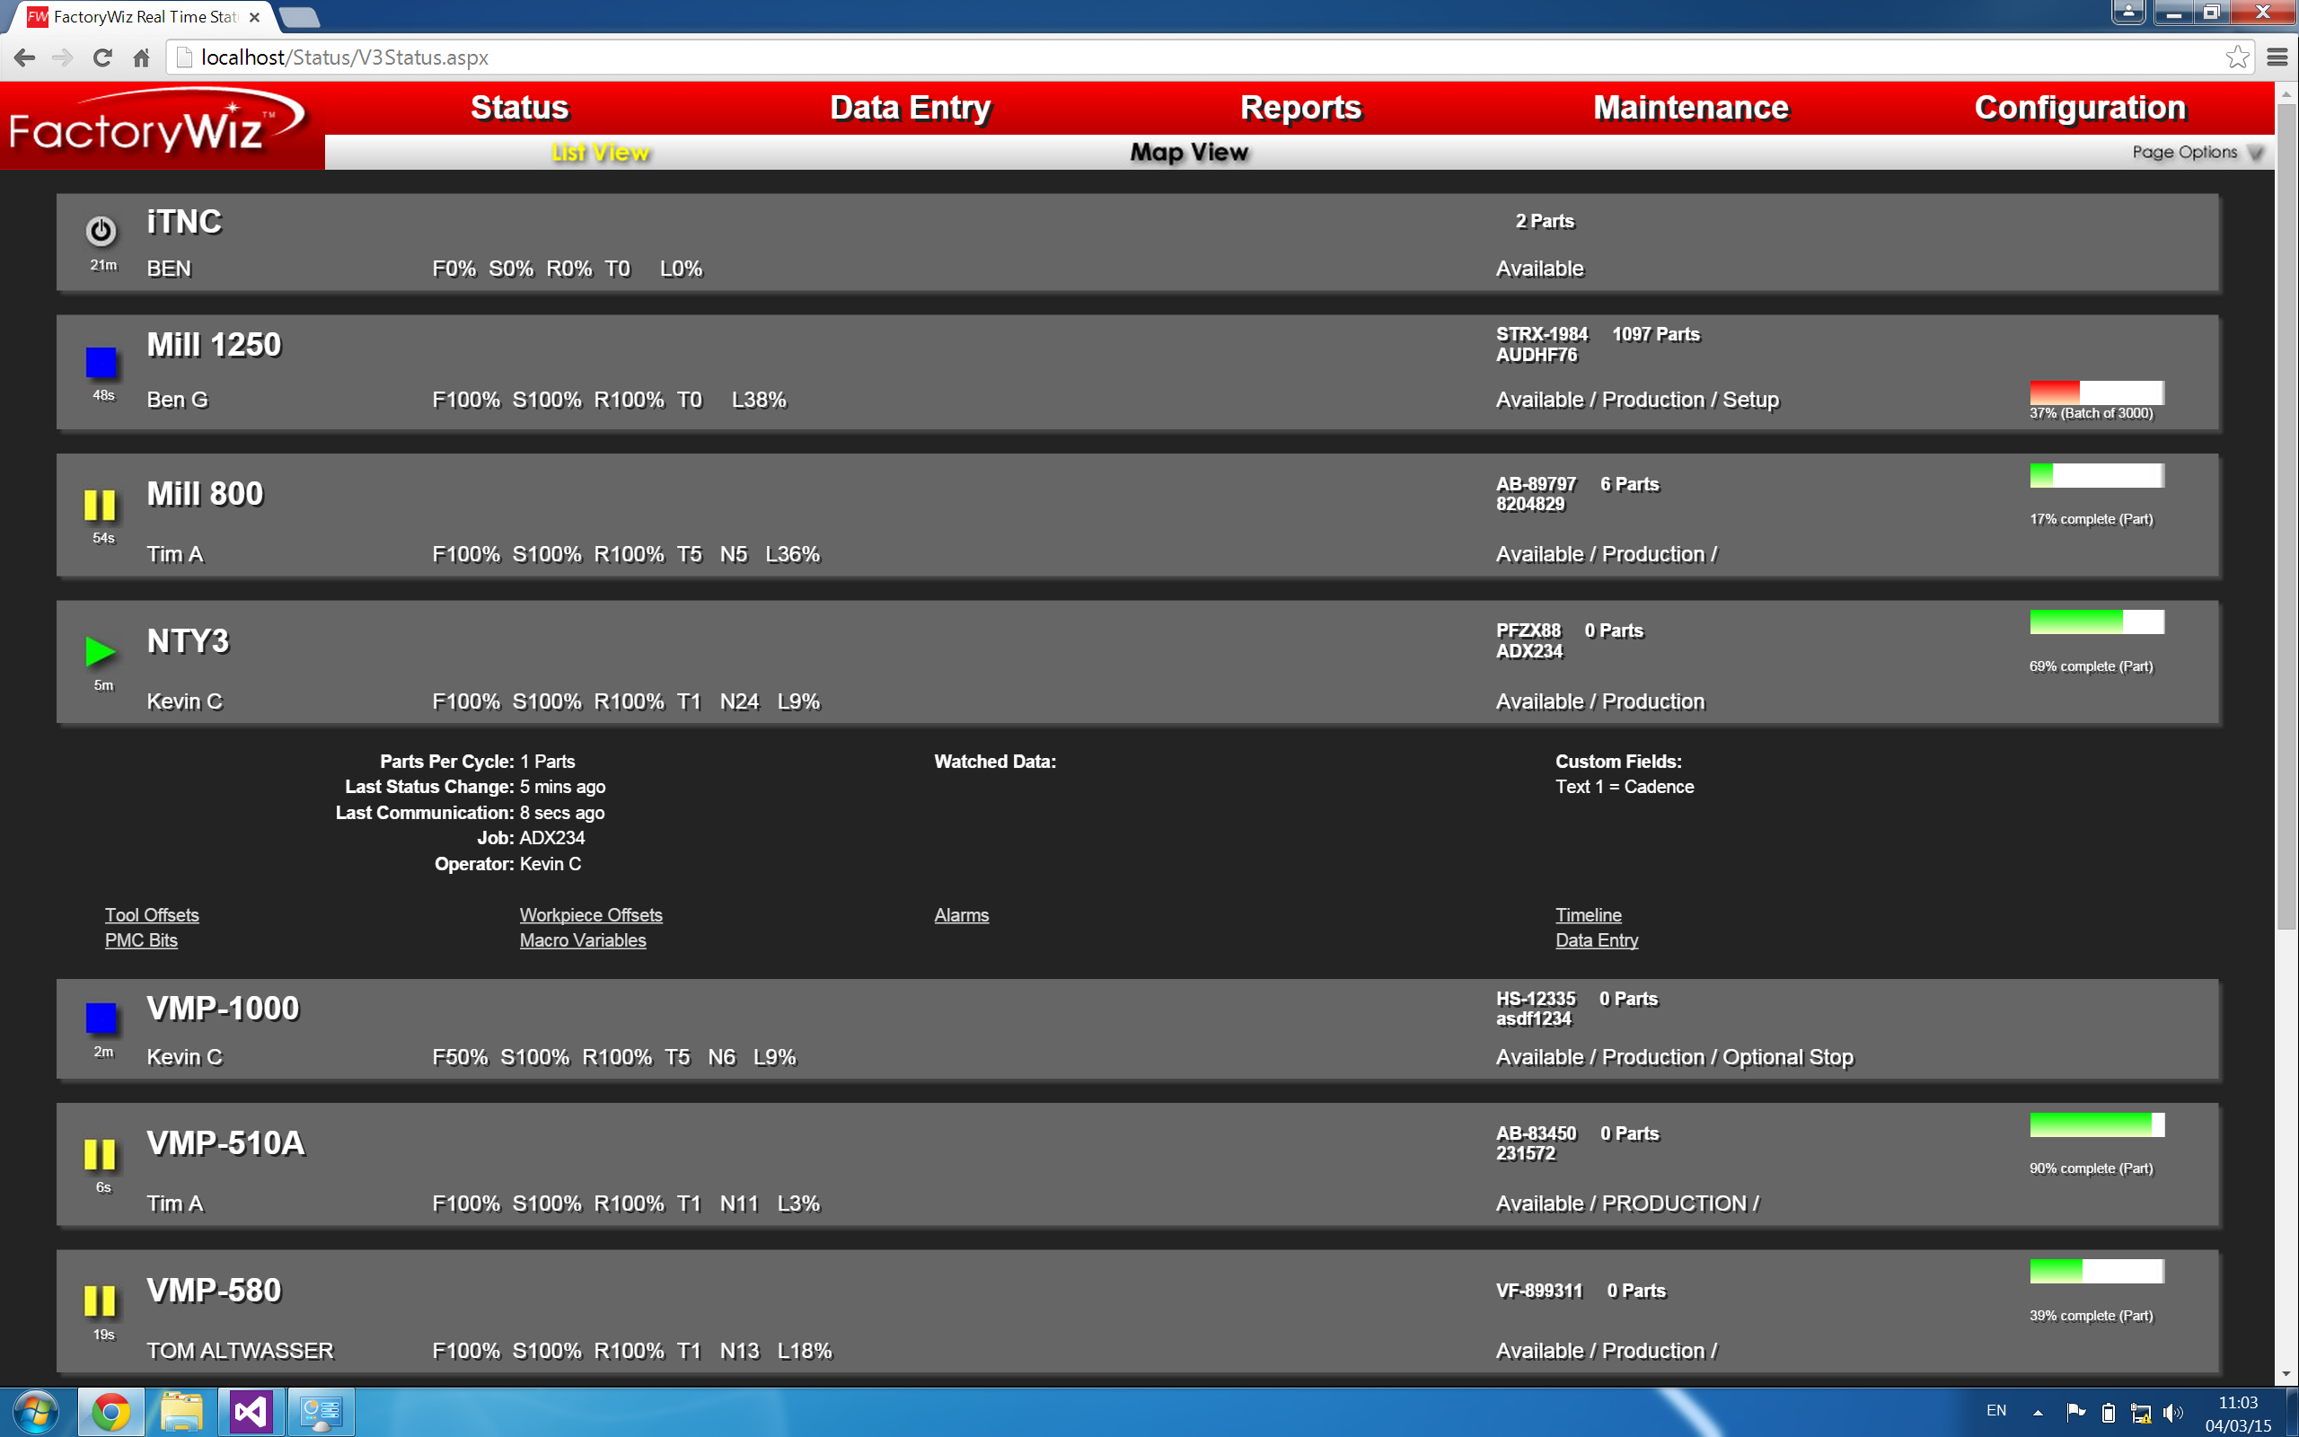The height and width of the screenshot is (1437, 2299).
Task: Click the Action Center flag tray icon
Action: pos(2074,1414)
